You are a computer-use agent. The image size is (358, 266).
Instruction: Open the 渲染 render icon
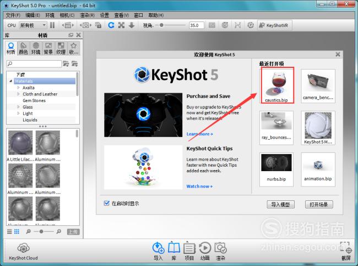[220, 251]
